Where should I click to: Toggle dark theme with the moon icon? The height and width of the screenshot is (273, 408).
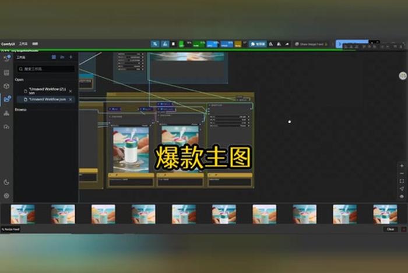6,182
